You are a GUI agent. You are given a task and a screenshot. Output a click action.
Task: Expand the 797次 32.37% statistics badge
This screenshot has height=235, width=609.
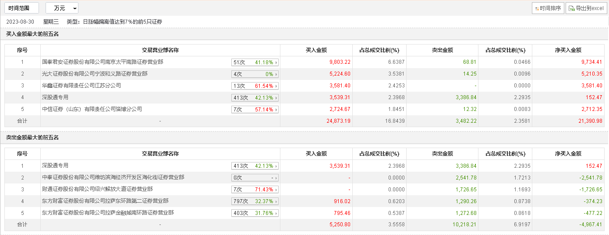255,201
